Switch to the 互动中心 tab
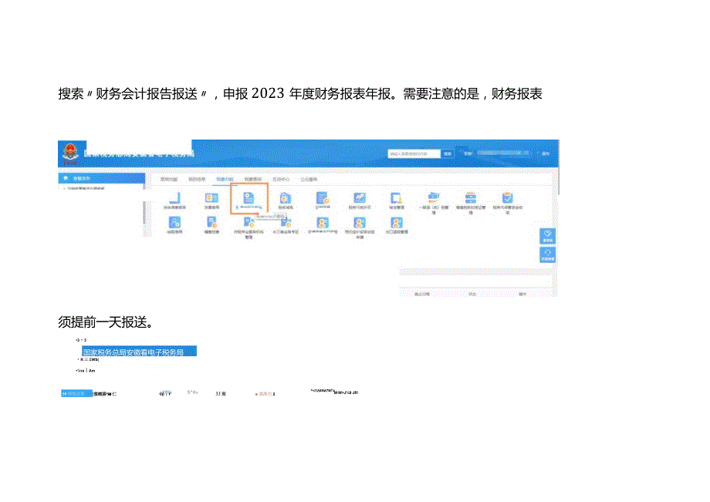710x502 pixels. [x=281, y=180]
